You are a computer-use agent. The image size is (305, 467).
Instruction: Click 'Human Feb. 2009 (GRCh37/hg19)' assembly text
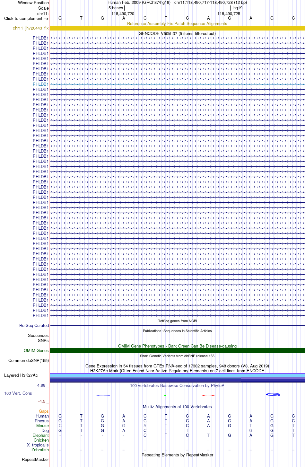(x=139, y=2)
